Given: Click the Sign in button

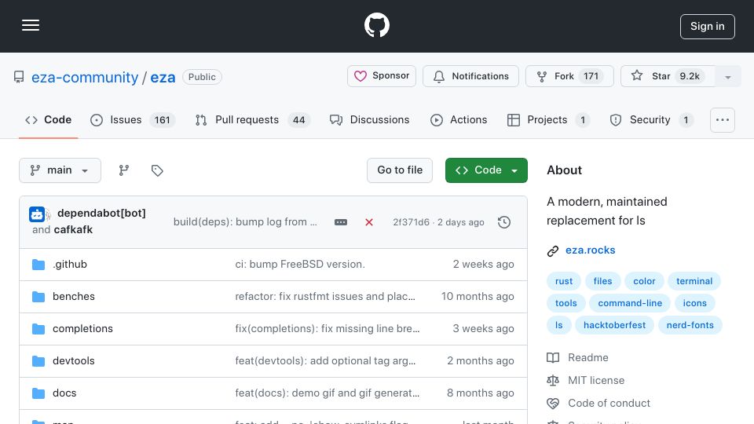Looking at the screenshot, I should [708, 27].
